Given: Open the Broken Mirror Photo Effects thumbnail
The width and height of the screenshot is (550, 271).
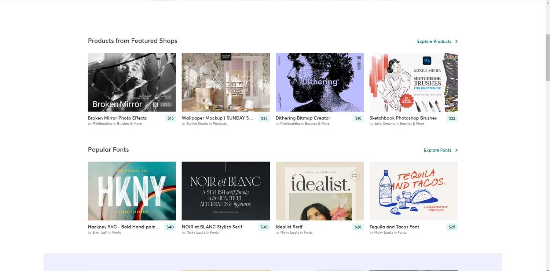Looking at the screenshot, I should coord(132,82).
